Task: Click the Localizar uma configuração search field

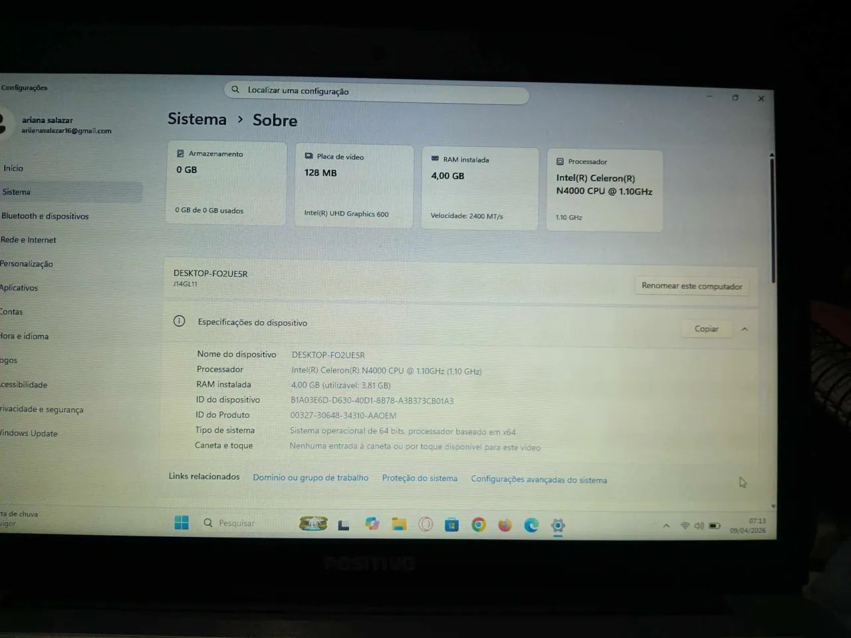Action: [x=376, y=92]
